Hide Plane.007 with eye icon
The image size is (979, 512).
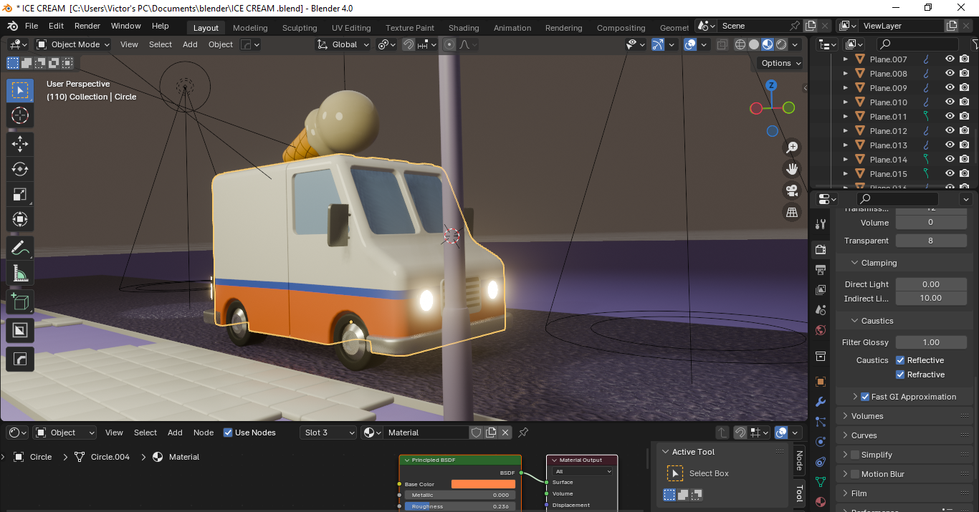click(950, 59)
